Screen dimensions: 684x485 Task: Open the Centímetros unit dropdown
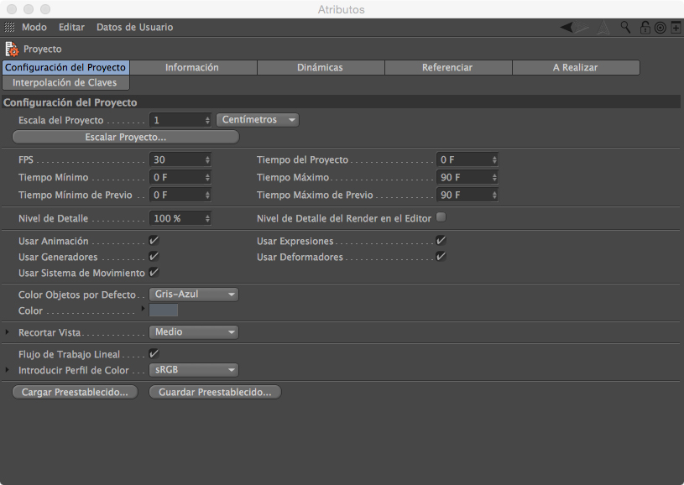pos(258,120)
